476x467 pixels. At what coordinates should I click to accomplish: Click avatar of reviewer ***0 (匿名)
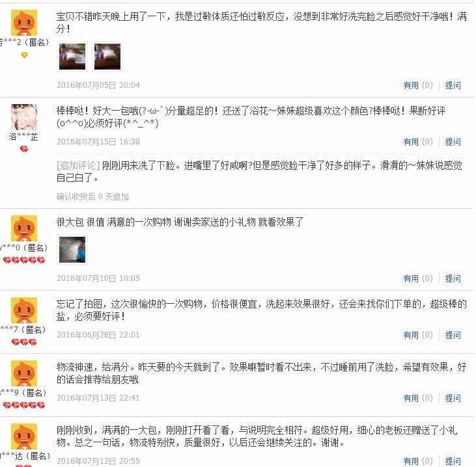coord(24,228)
